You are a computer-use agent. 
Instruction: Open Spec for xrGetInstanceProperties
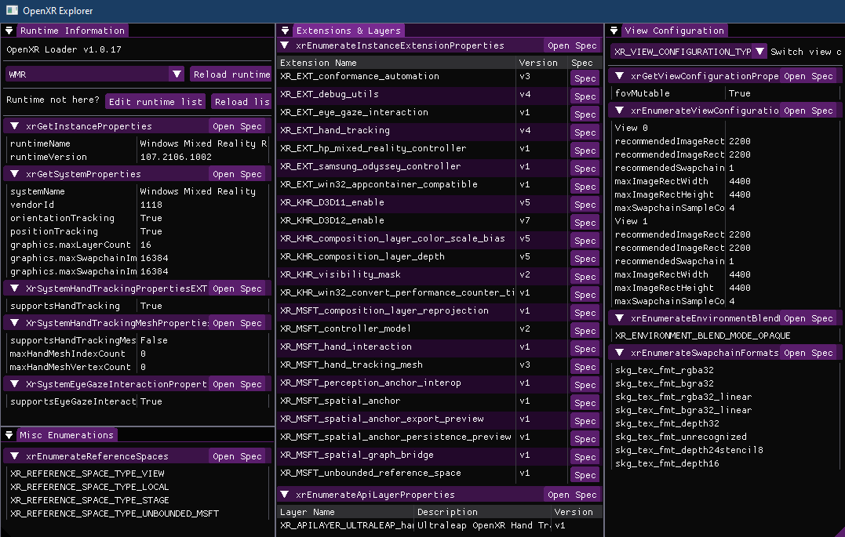click(x=237, y=126)
